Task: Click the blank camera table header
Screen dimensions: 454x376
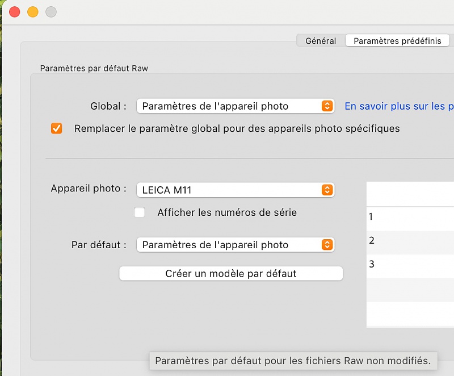Action: [410, 194]
